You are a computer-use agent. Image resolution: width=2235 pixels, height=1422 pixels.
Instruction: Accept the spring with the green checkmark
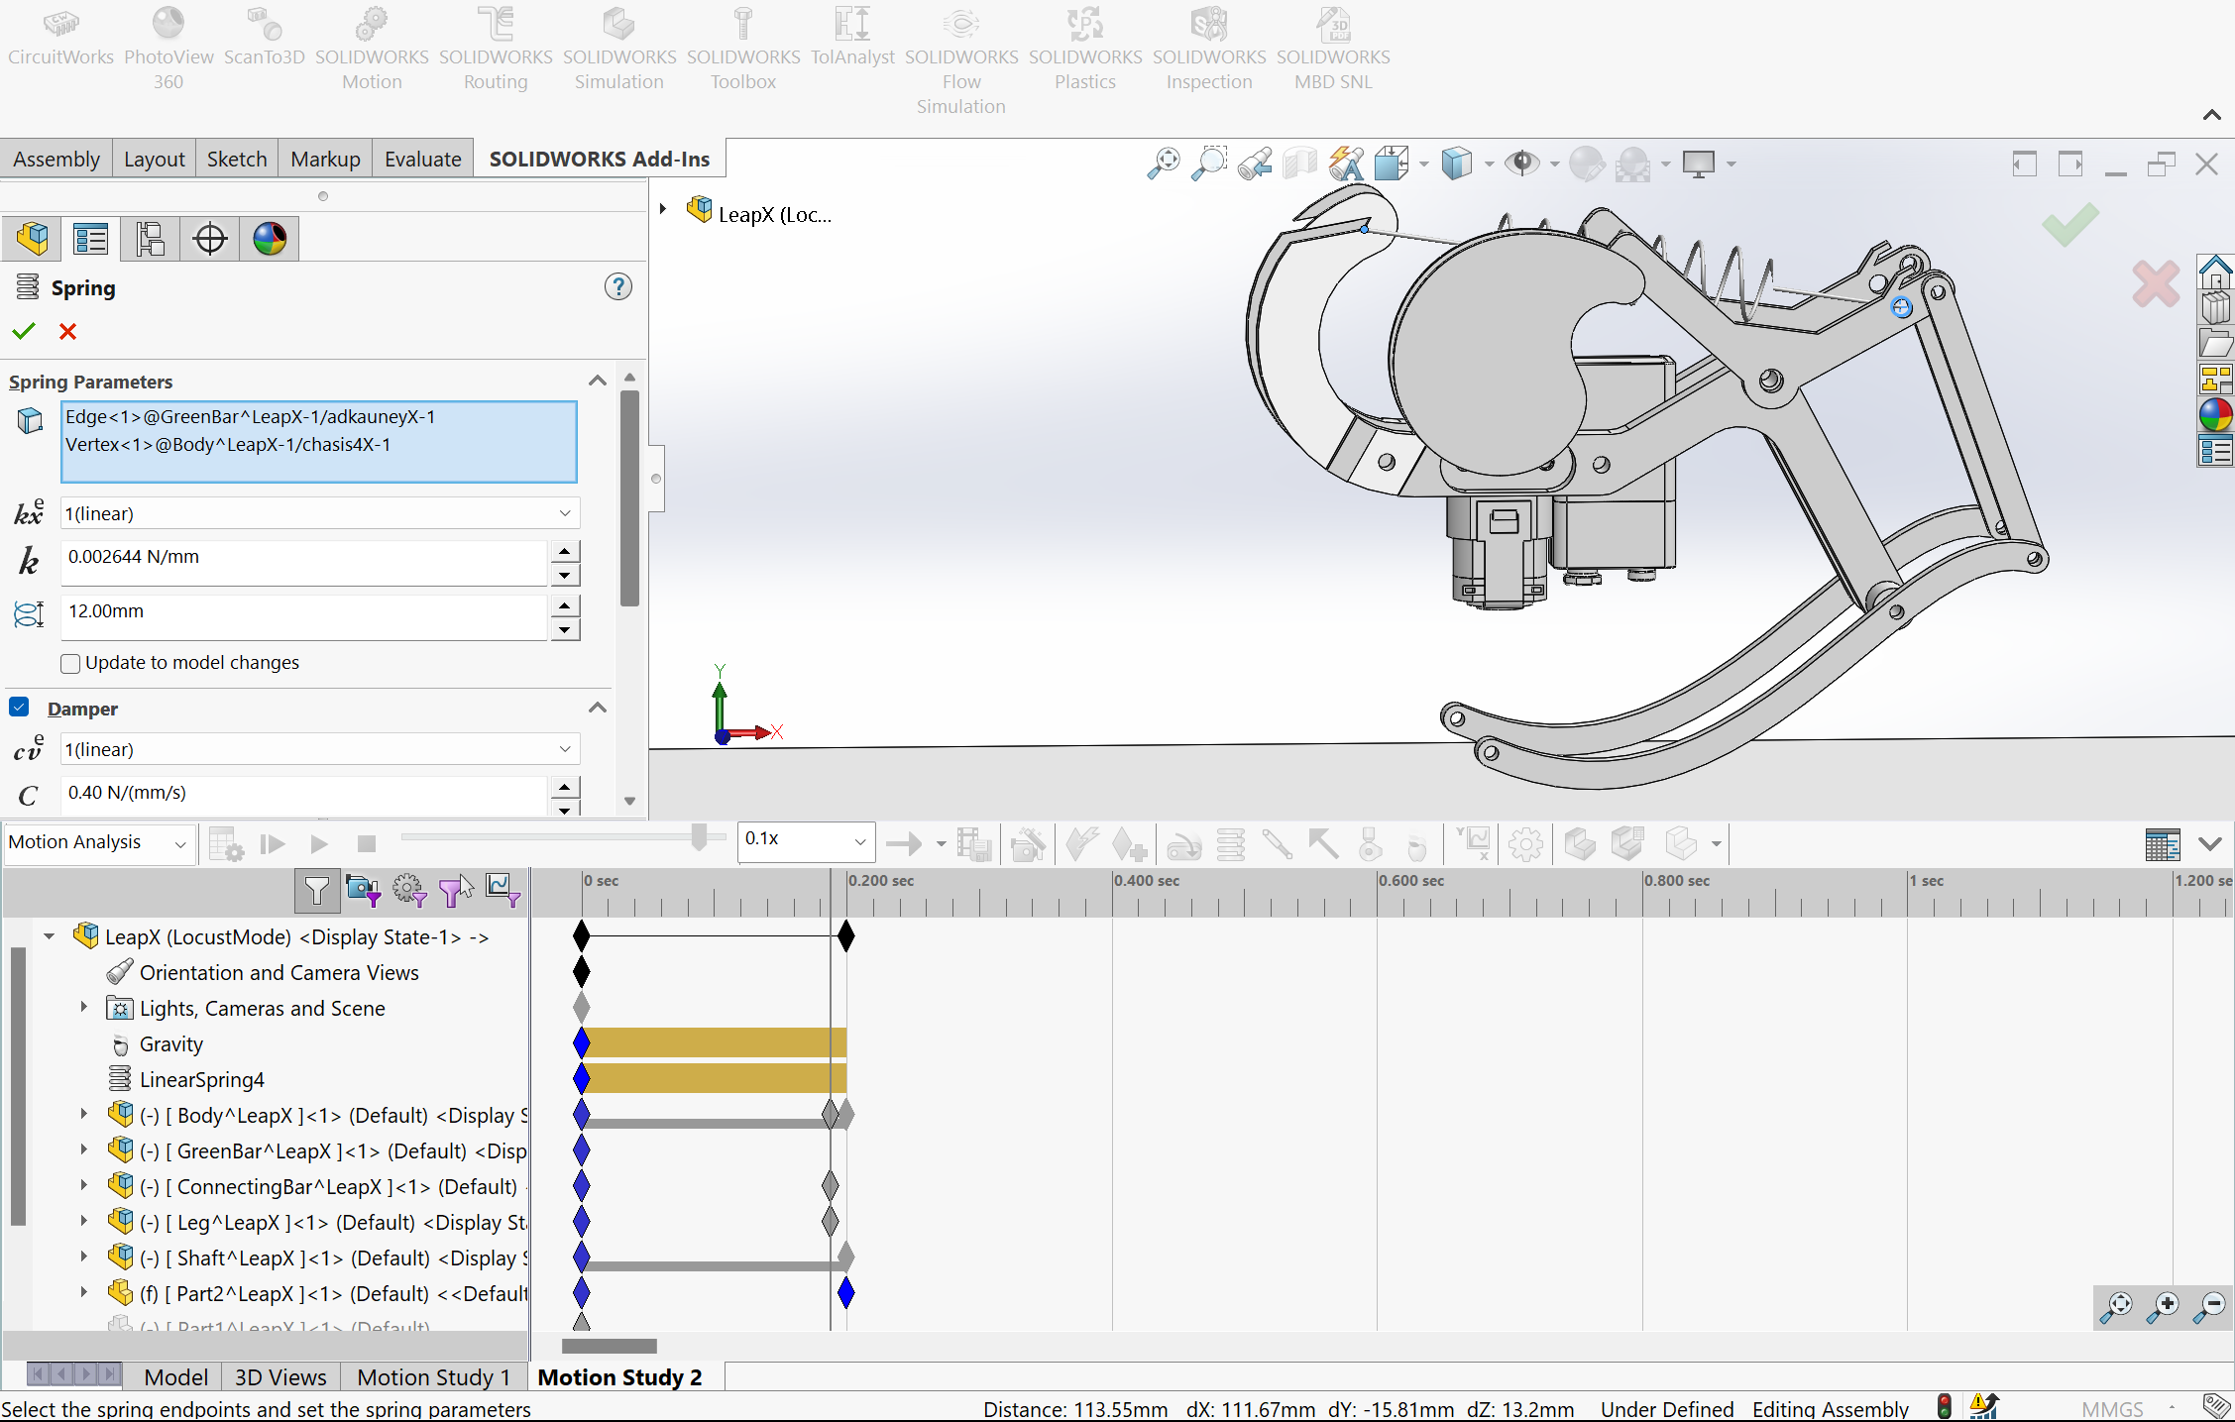24,331
